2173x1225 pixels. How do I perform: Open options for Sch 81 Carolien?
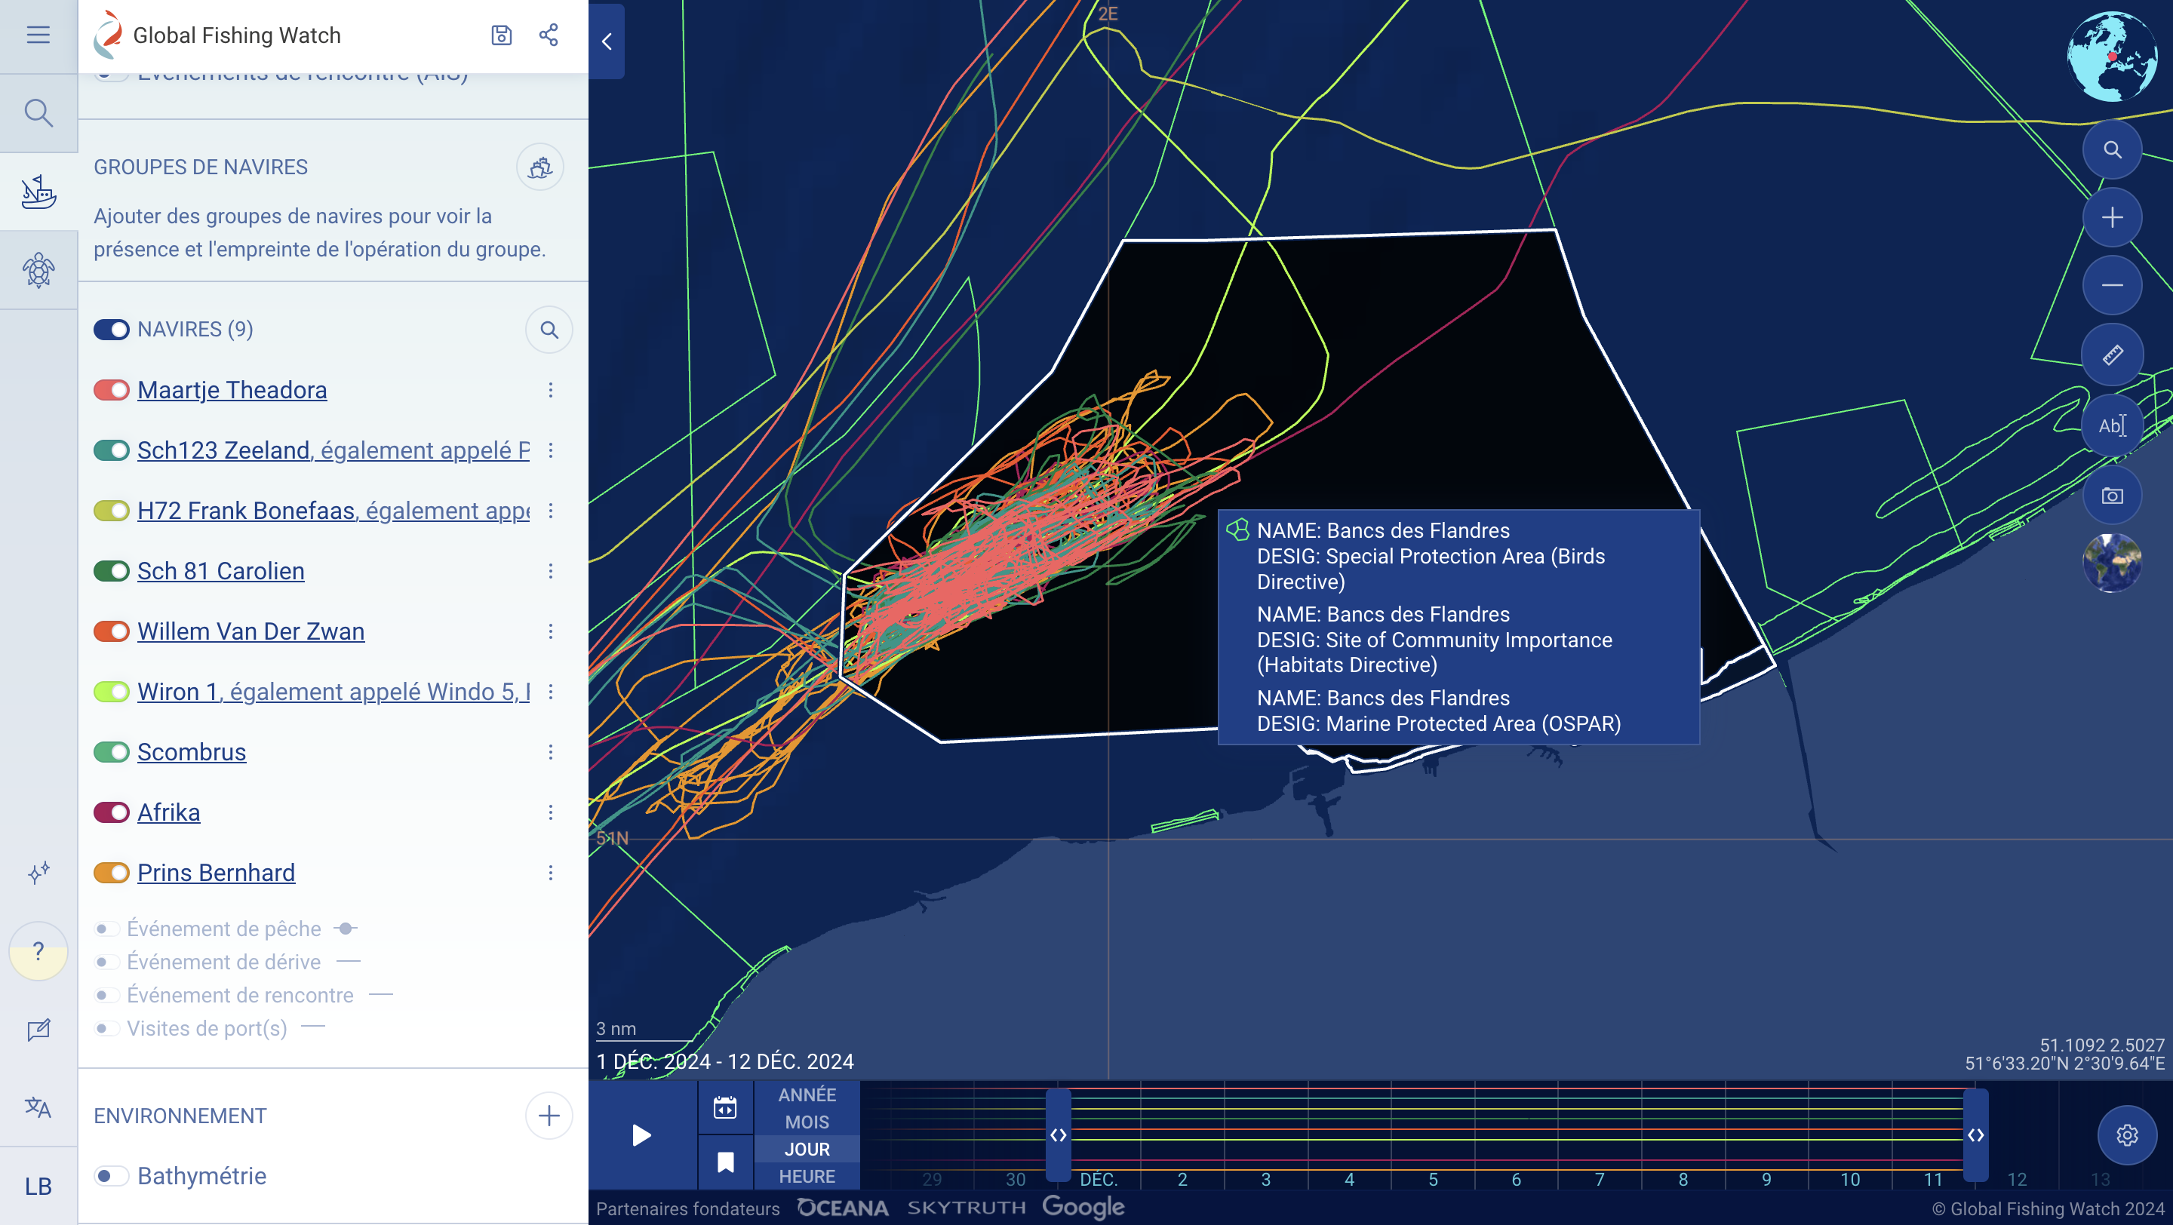pyautogui.click(x=551, y=571)
